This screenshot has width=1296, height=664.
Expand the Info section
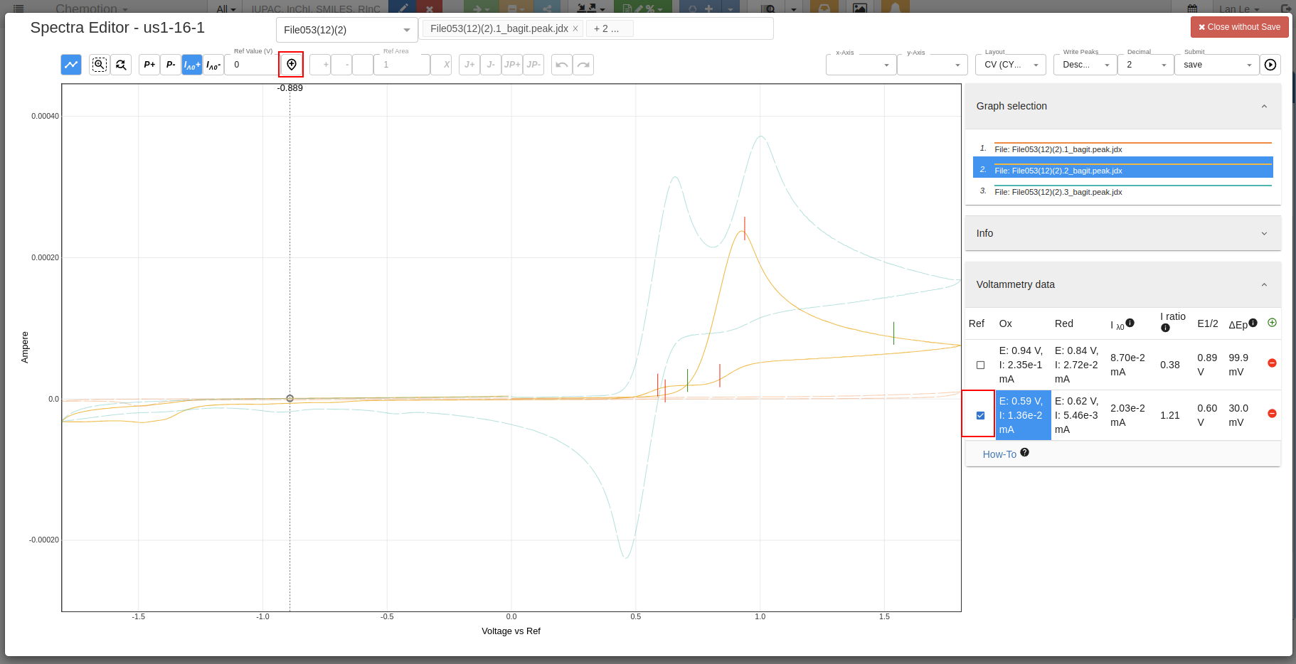pos(1264,233)
